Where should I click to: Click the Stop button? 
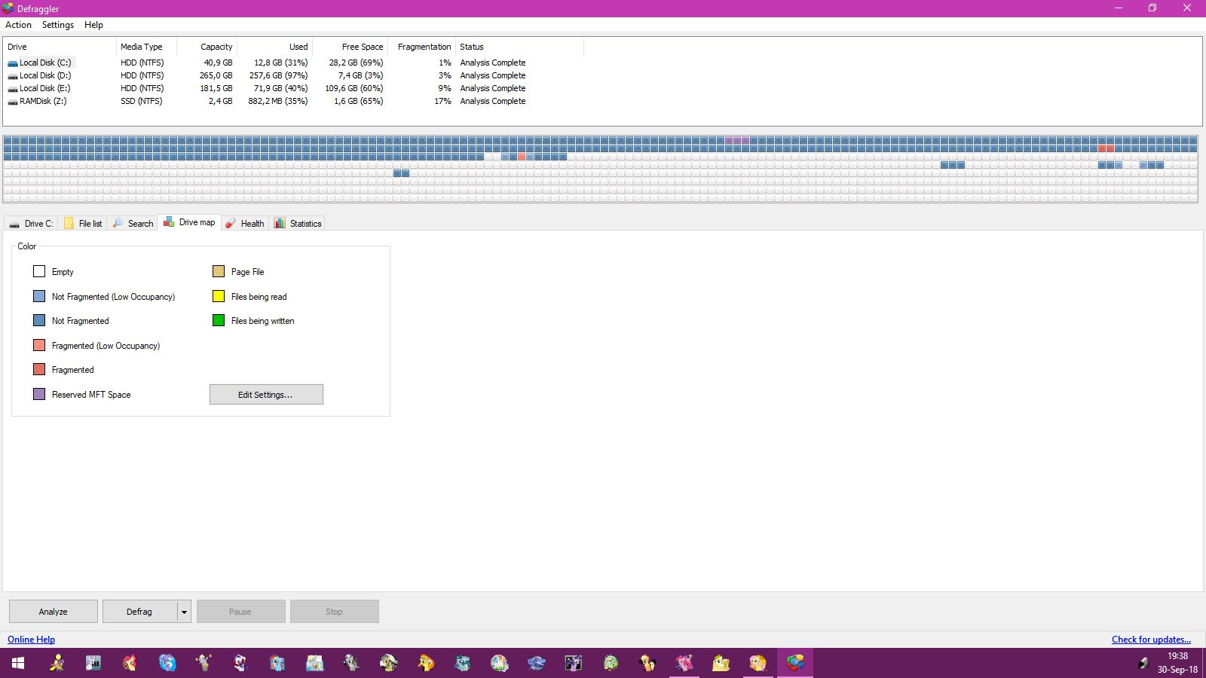334,612
